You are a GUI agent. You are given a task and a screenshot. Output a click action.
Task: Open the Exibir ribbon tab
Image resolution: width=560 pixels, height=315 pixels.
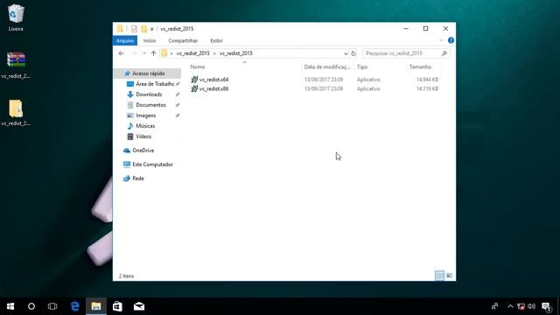(x=216, y=41)
